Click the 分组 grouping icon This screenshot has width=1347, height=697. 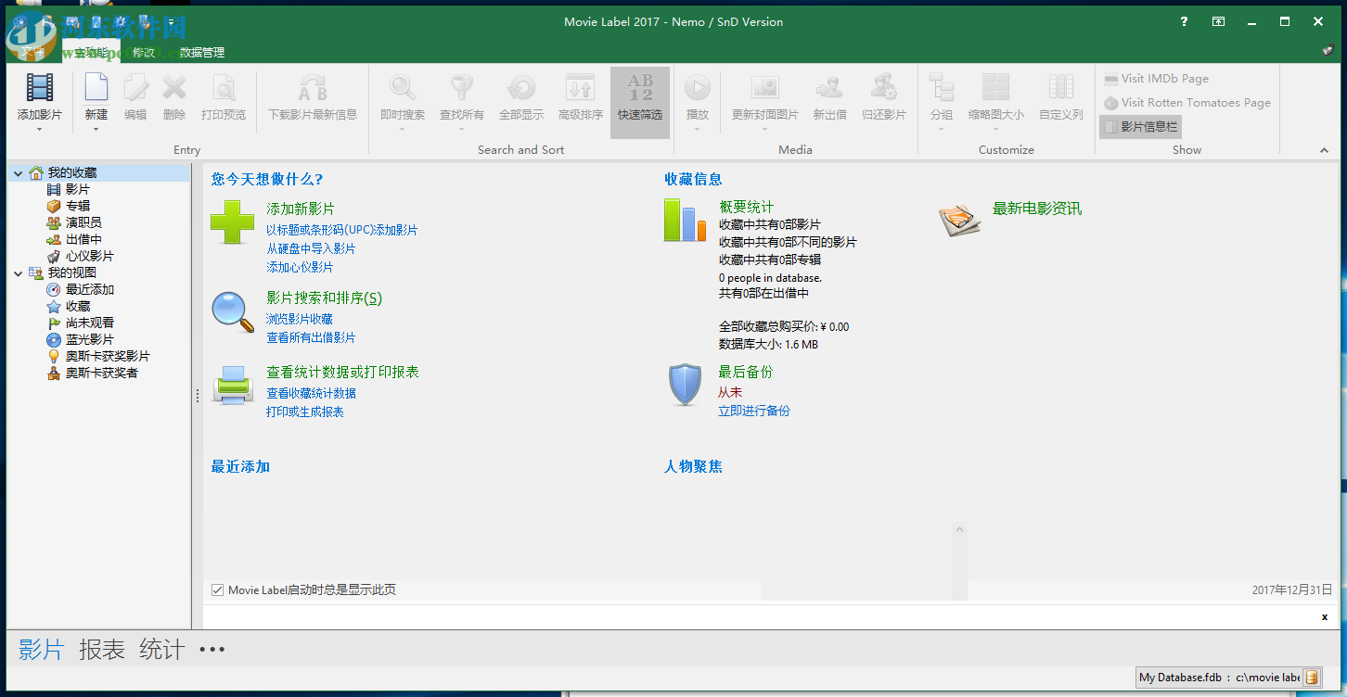pos(942,87)
